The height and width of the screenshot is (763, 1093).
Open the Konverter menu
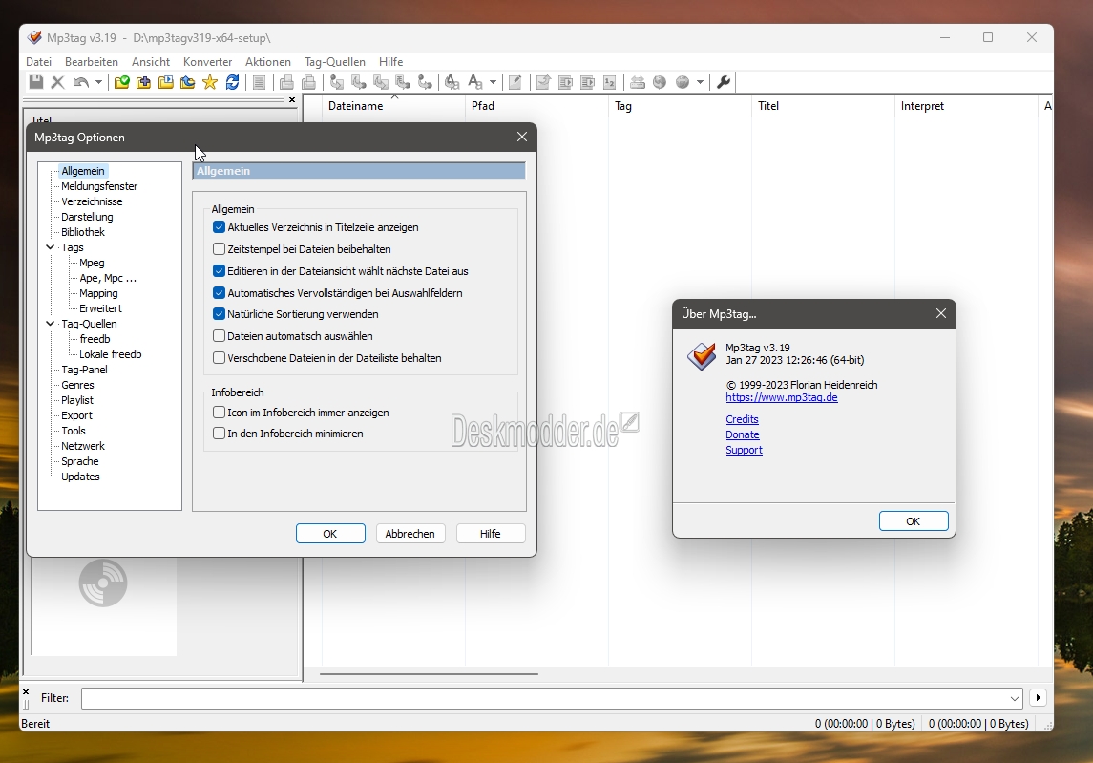[208, 62]
